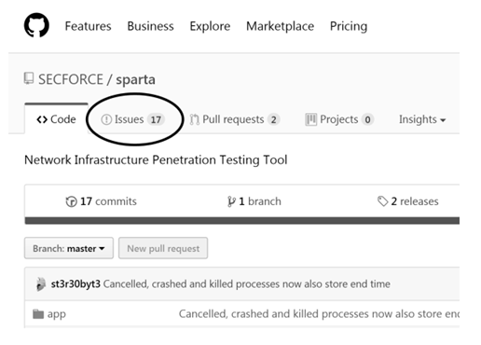Open the sparta repository link
481x345 pixels.
click(x=135, y=80)
